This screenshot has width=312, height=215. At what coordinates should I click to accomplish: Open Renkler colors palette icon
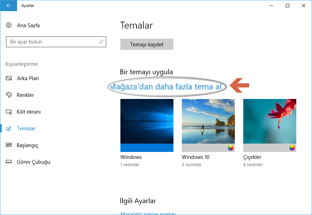pos(9,95)
